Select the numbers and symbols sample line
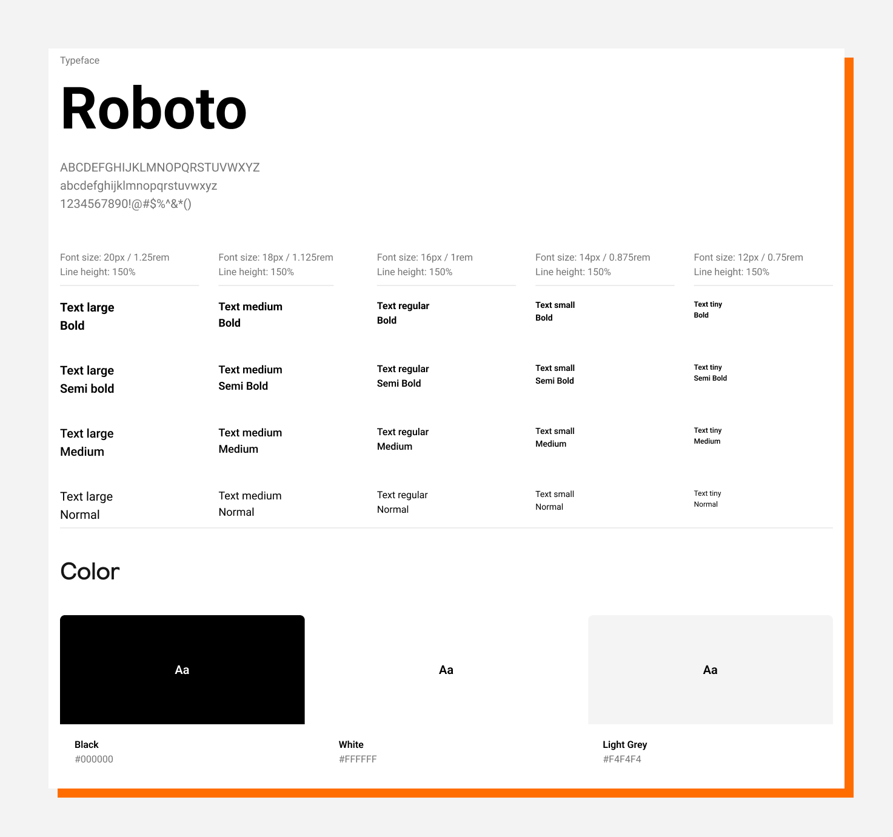 pyautogui.click(x=125, y=205)
